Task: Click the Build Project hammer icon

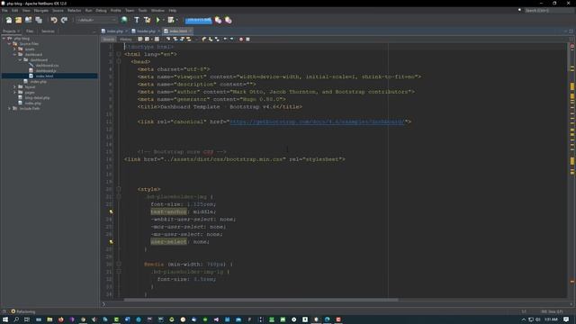Action: [x=137, y=20]
